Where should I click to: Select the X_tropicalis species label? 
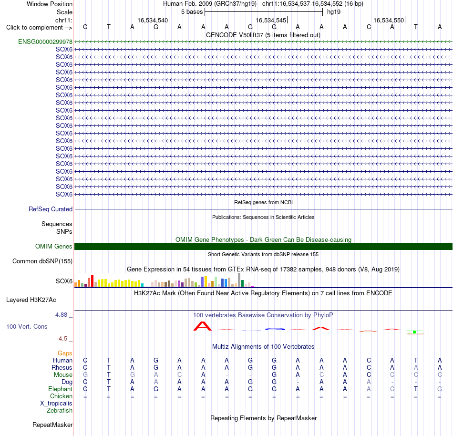[56, 403]
